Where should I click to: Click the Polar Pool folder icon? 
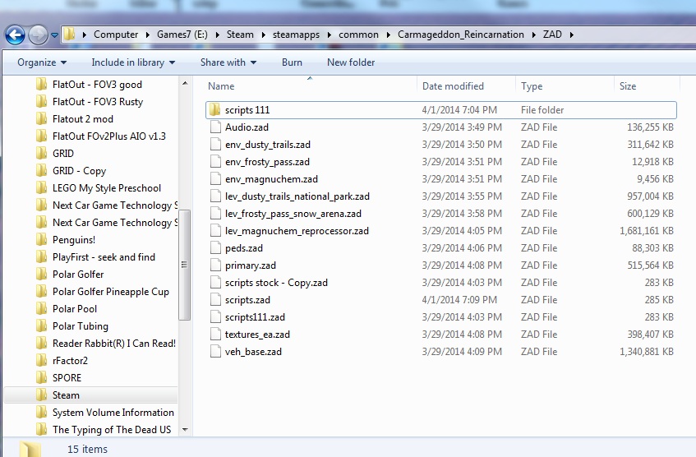[42, 309]
